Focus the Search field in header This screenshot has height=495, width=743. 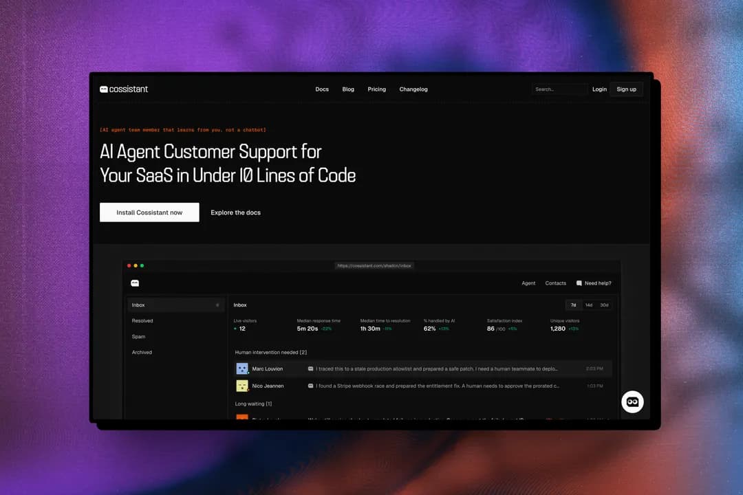pyautogui.click(x=559, y=89)
